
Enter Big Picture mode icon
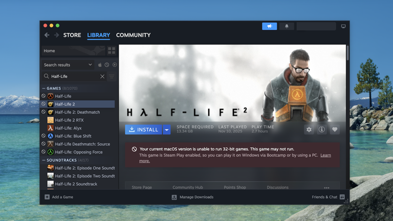pyautogui.click(x=343, y=26)
